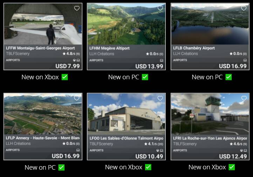This screenshot has height=177, width=253.
Task: Click the heart icon on LFHM Megève Altiport
Action: (160, 8)
